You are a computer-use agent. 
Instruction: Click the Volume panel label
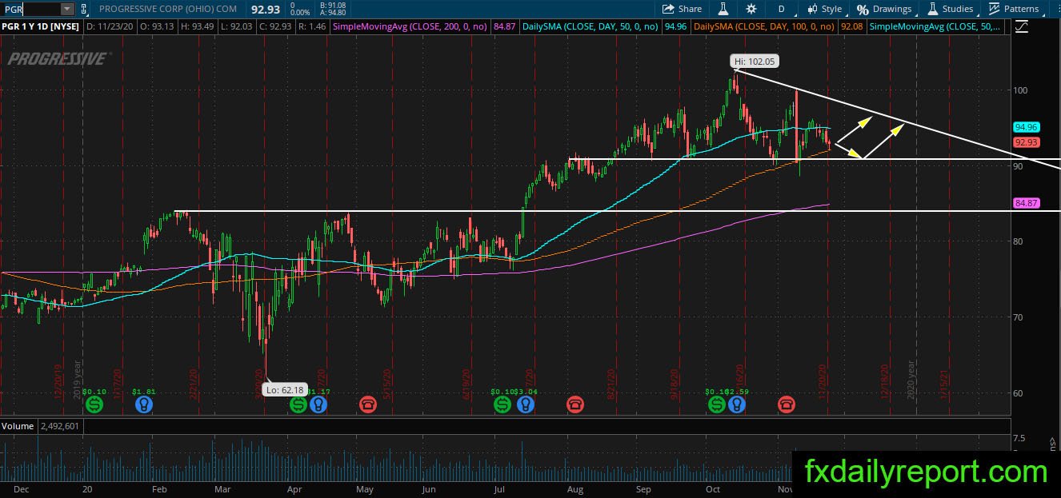point(18,426)
